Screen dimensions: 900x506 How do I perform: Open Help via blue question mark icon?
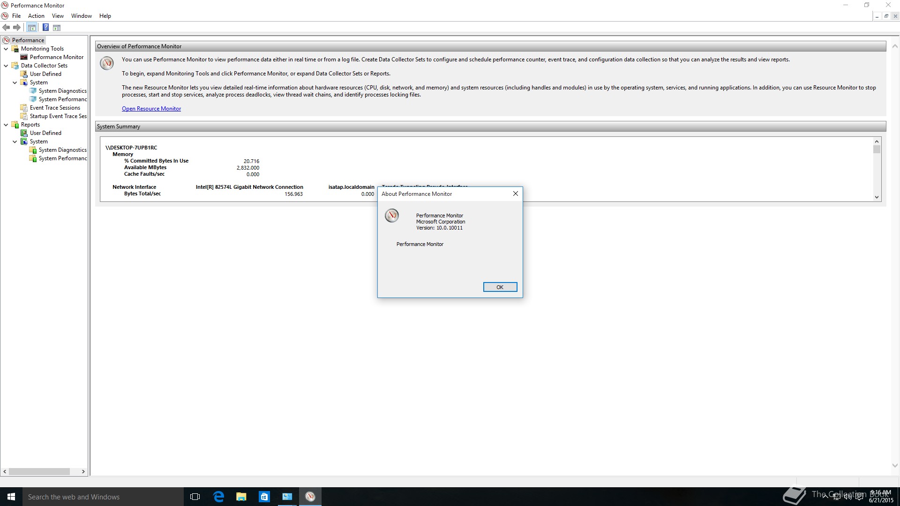[45, 28]
